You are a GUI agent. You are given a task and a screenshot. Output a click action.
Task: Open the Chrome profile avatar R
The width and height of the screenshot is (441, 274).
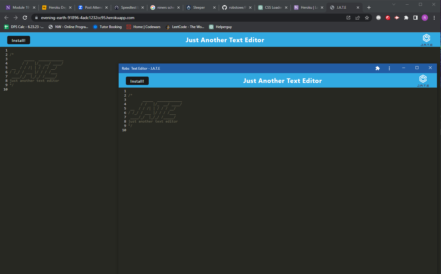425,18
